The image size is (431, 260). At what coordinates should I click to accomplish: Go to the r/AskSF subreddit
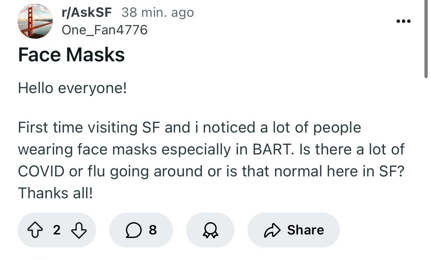point(87,13)
